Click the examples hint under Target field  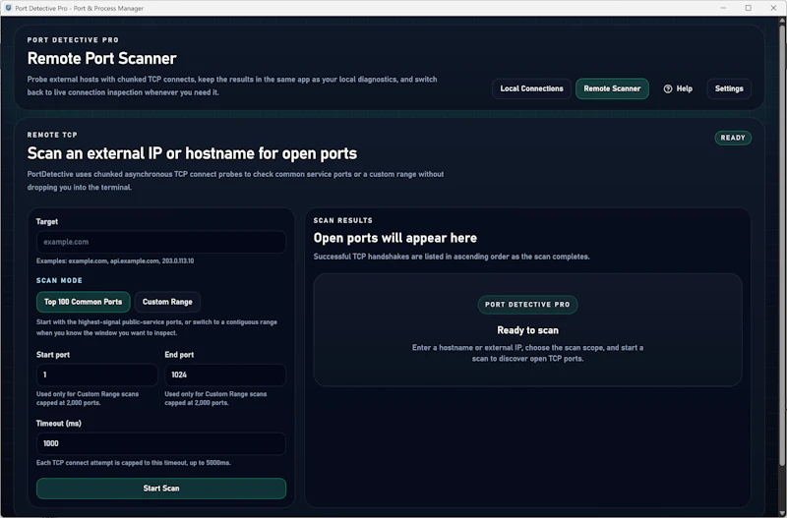point(115,261)
